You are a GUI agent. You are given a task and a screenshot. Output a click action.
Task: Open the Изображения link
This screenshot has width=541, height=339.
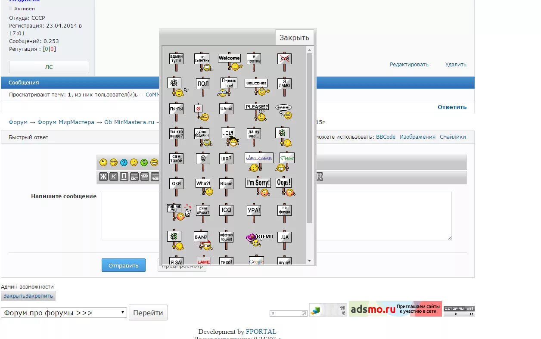coord(417,137)
